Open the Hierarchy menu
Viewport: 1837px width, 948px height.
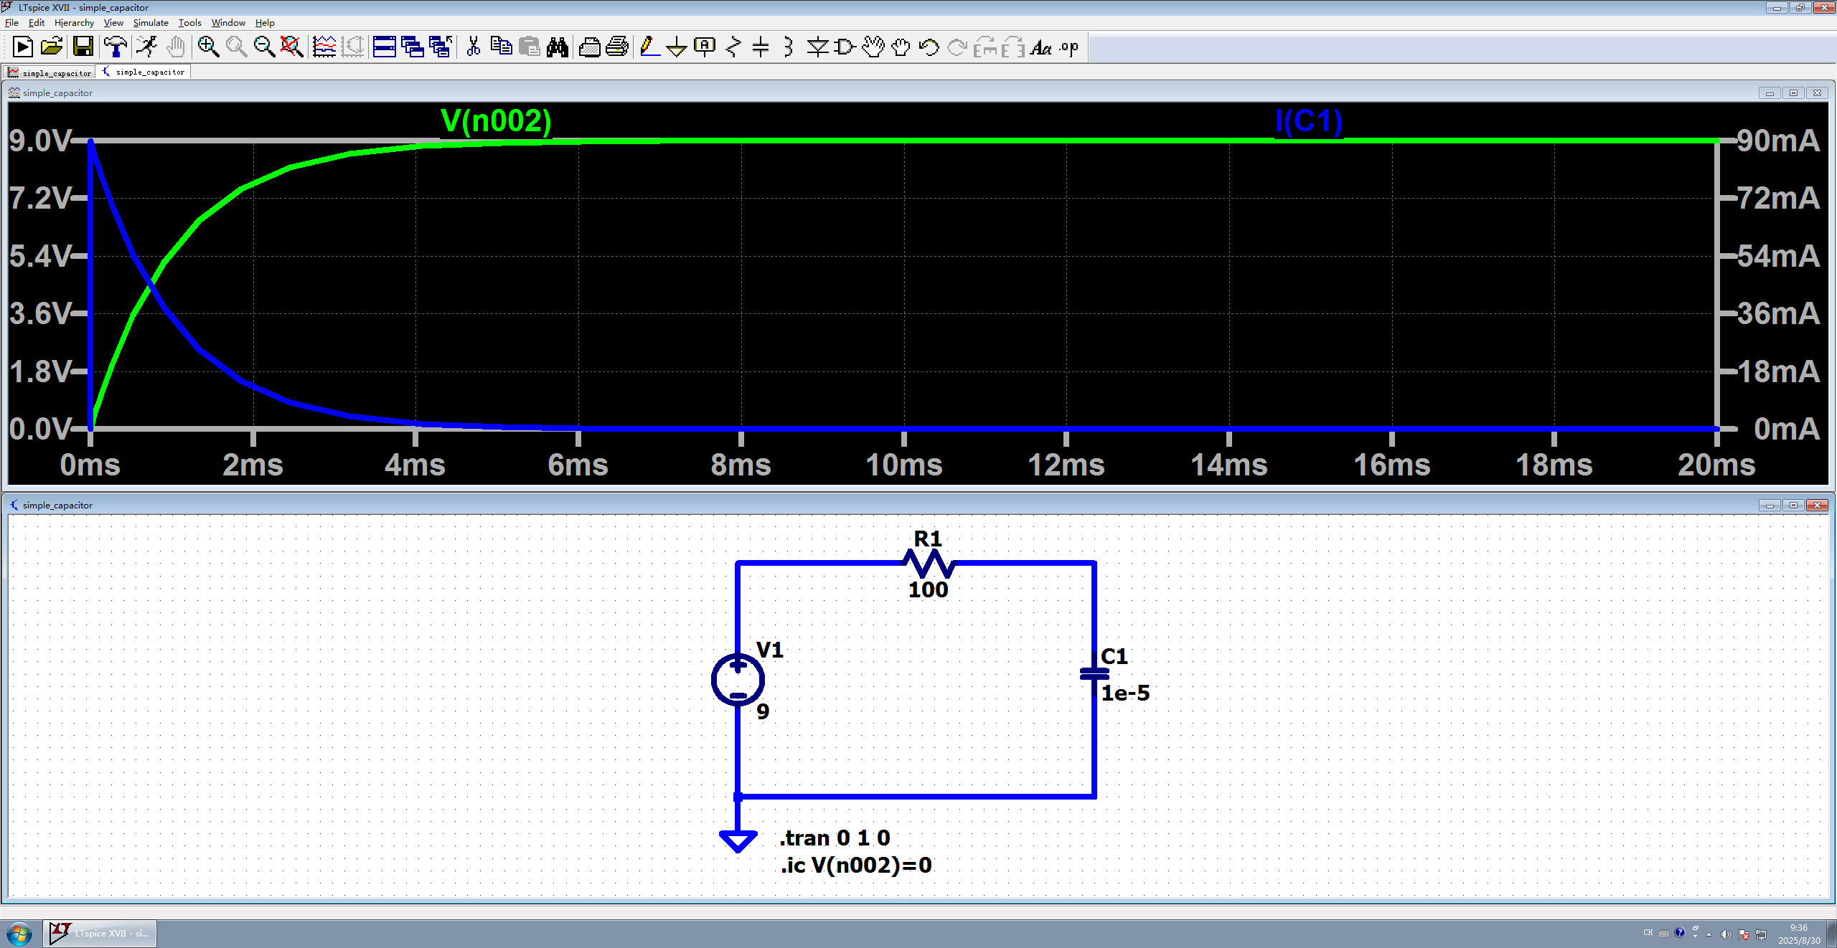click(74, 23)
